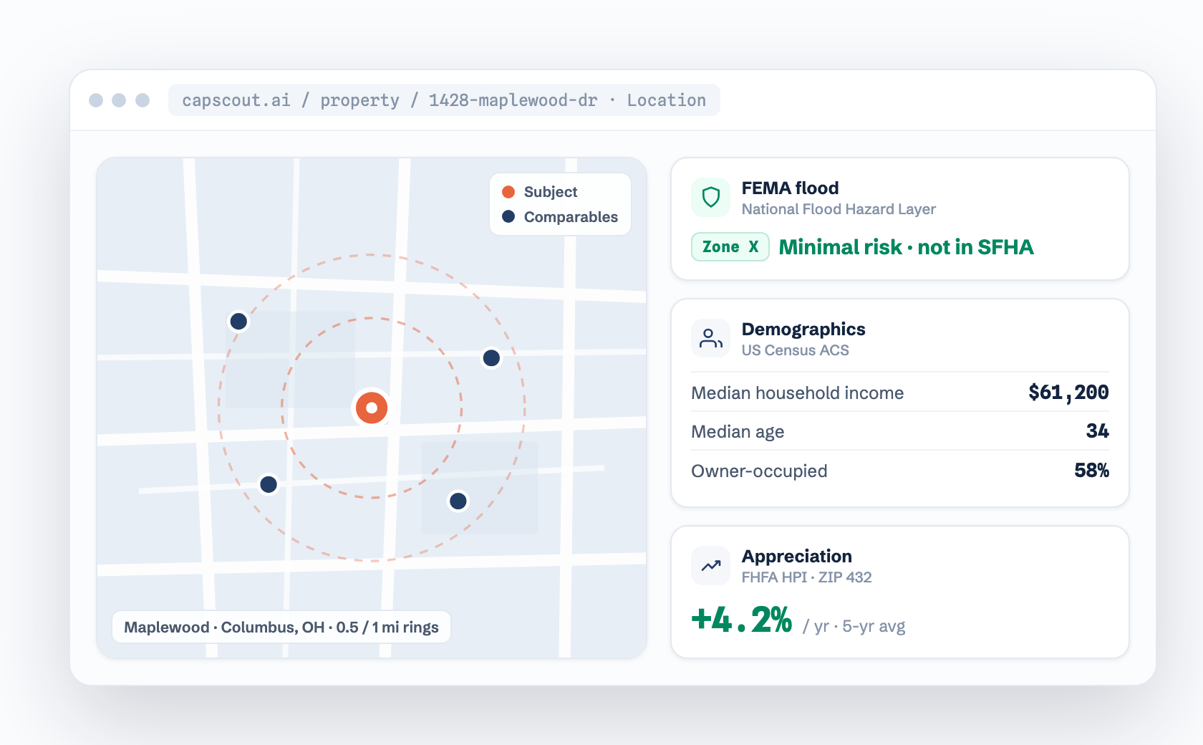Click the +4.2% appreciation figure
1203x745 pixels.
pos(742,620)
